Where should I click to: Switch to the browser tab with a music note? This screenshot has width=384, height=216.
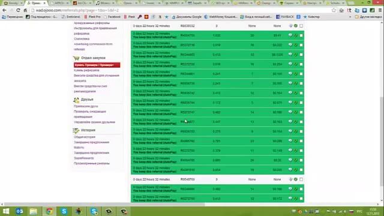pos(106,3)
